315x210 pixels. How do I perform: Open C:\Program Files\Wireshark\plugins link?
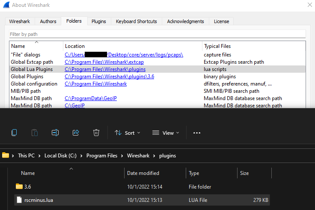point(105,69)
